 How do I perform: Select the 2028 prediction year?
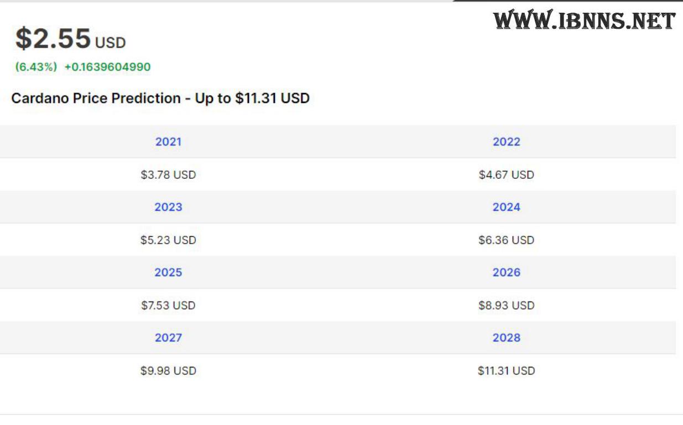tap(507, 338)
